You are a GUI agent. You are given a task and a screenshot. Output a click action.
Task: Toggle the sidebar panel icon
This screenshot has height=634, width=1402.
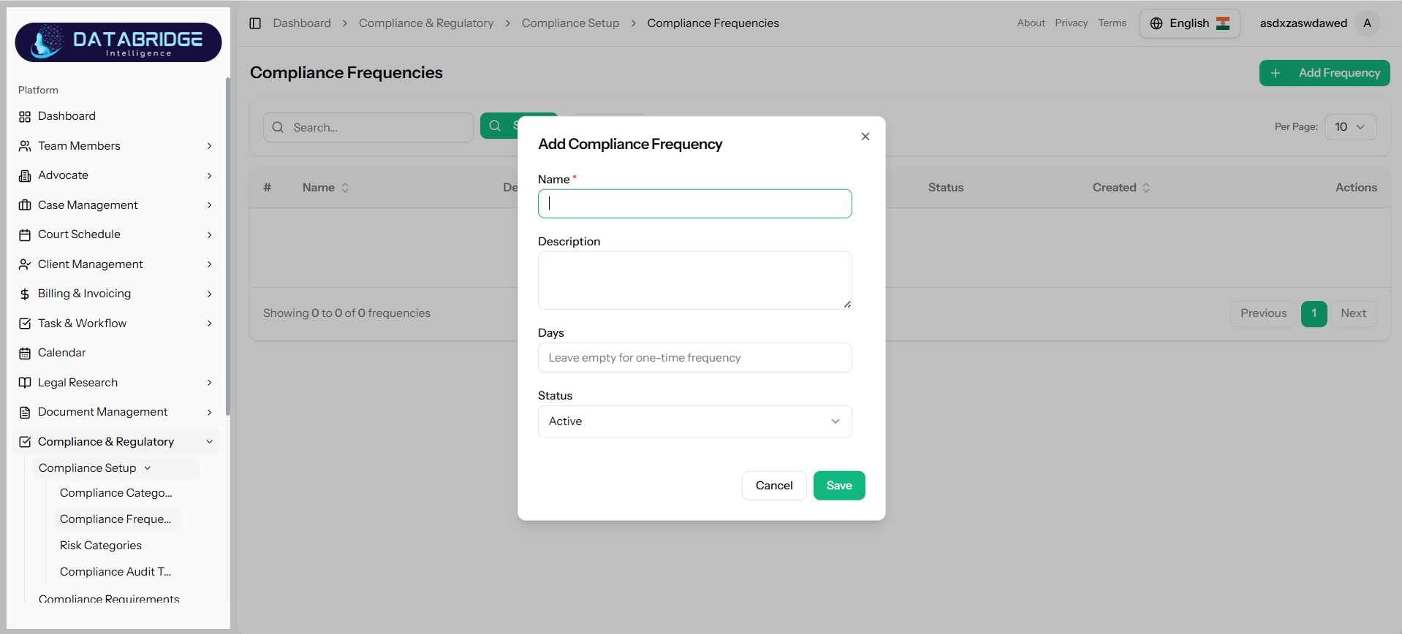[x=255, y=23]
